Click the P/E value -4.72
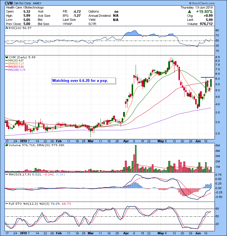 pos(77,12)
